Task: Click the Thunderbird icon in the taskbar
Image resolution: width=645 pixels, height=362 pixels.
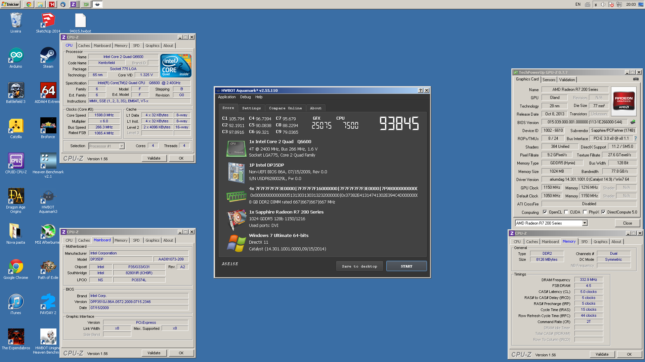Action: click(63, 4)
